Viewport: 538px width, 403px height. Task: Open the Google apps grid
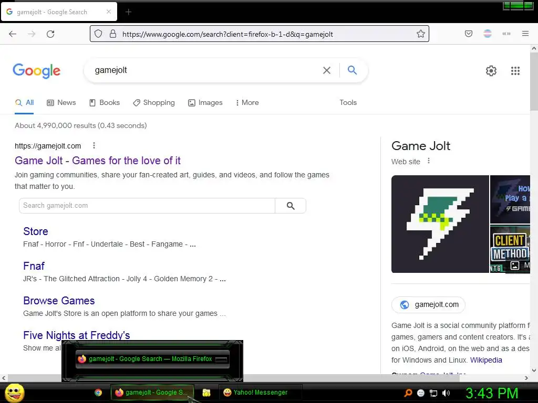[x=515, y=71]
